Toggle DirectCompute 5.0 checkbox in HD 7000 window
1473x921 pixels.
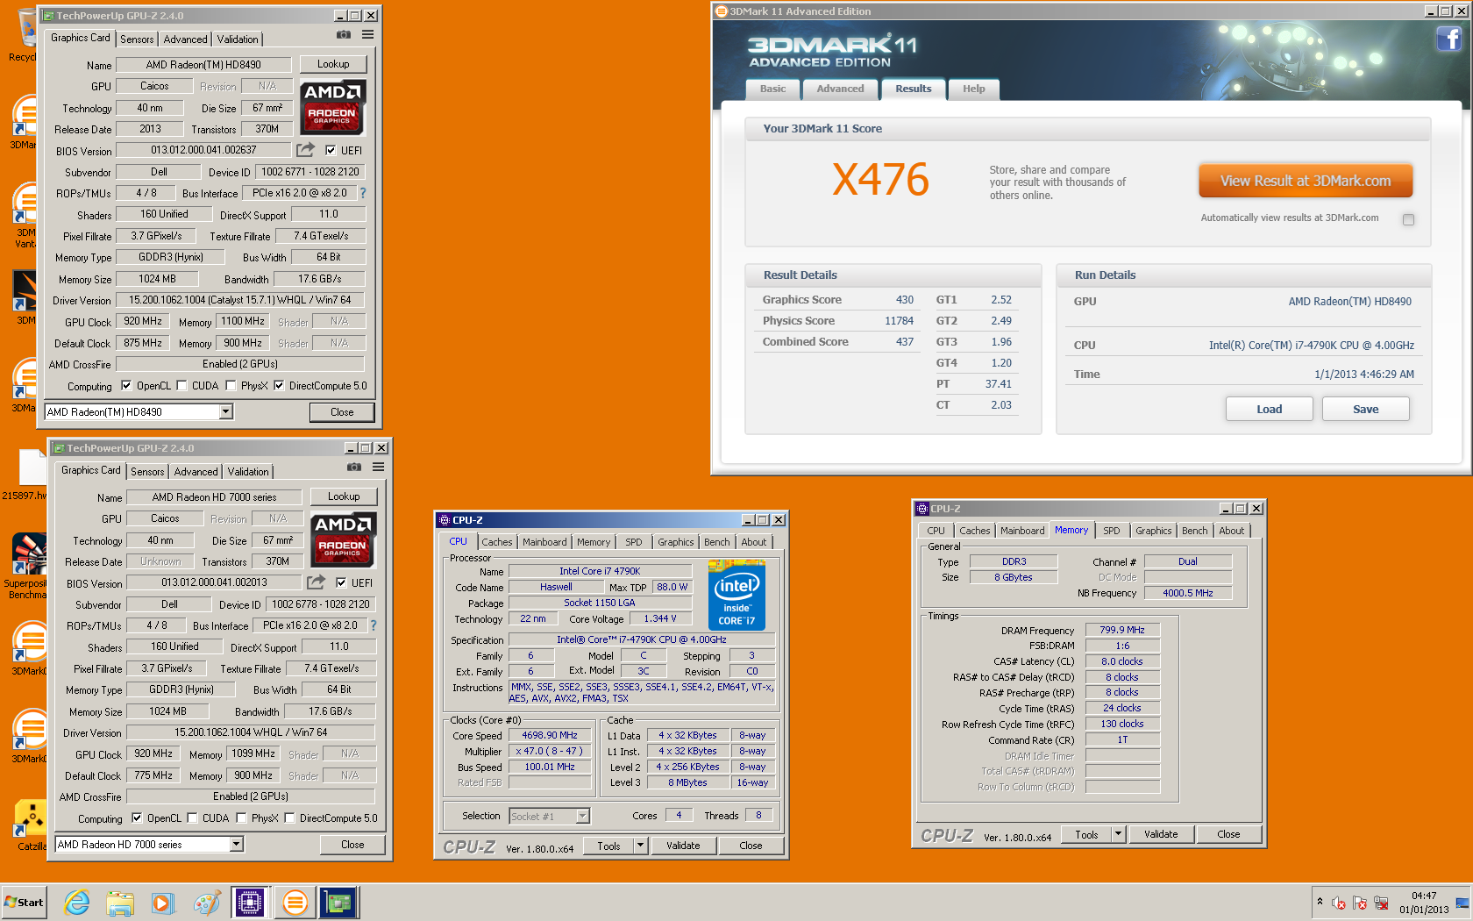pos(289,817)
